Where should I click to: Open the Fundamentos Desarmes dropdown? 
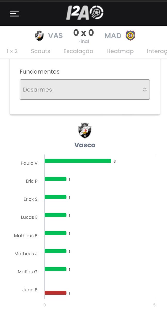point(85,90)
